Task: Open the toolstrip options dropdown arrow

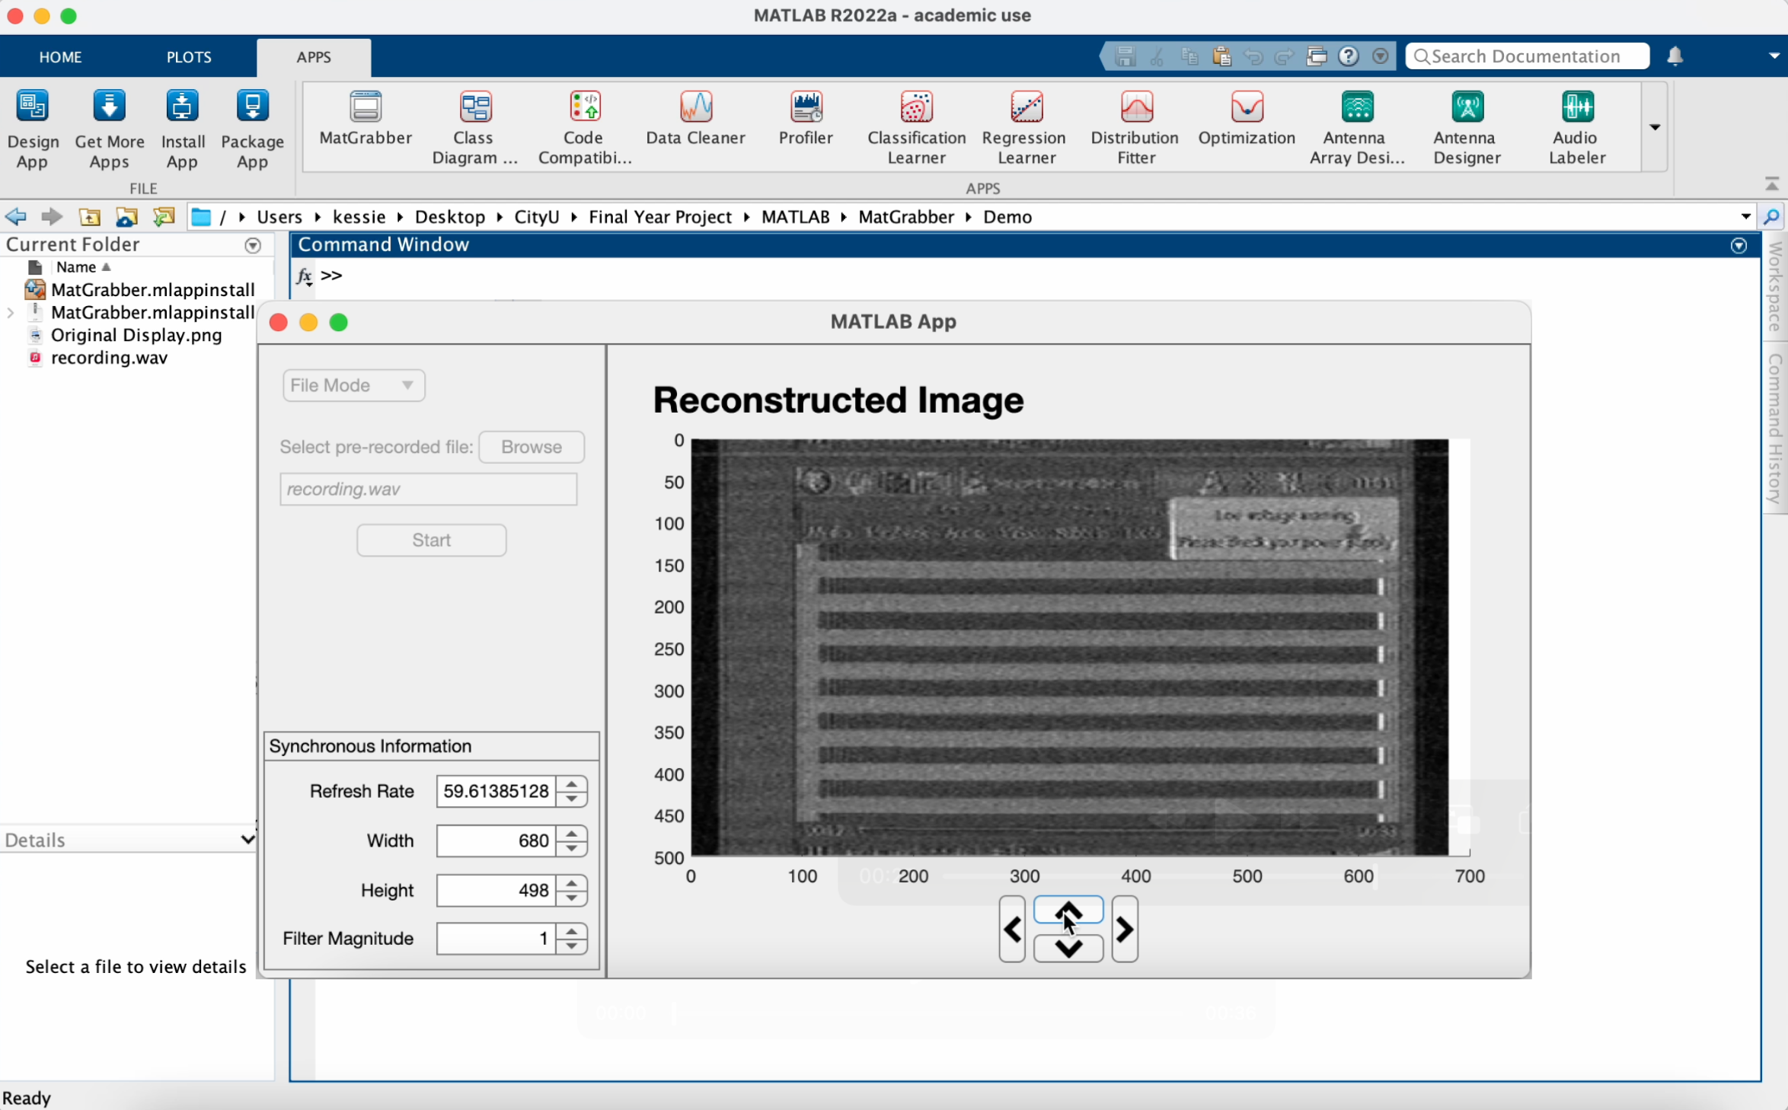Action: pyautogui.click(x=1774, y=56)
